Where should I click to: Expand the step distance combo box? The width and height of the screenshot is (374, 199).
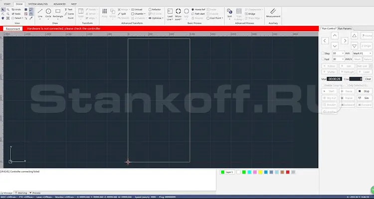(x=339, y=53)
